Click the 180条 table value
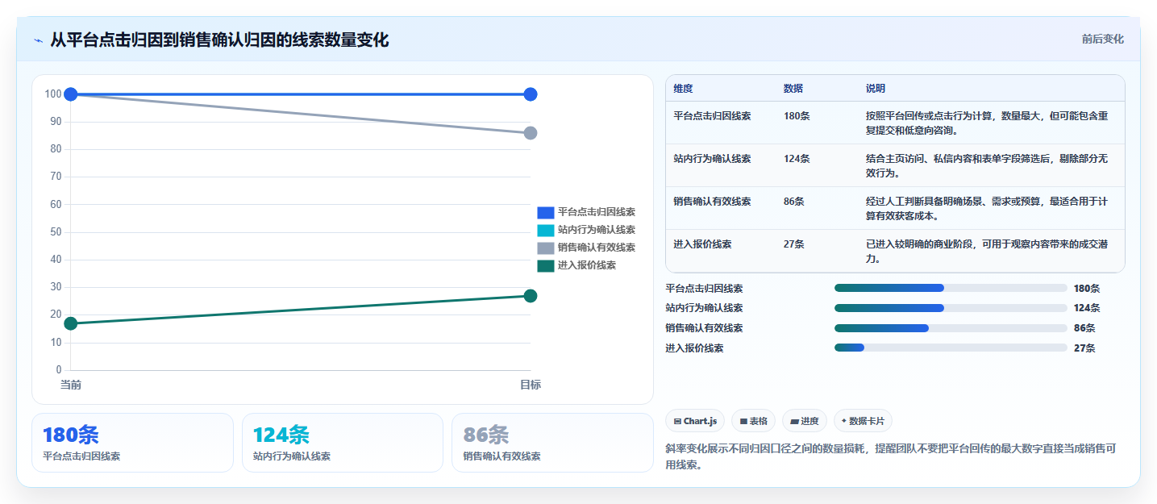Image resolution: width=1157 pixels, height=504 pixels. point(797,116)
